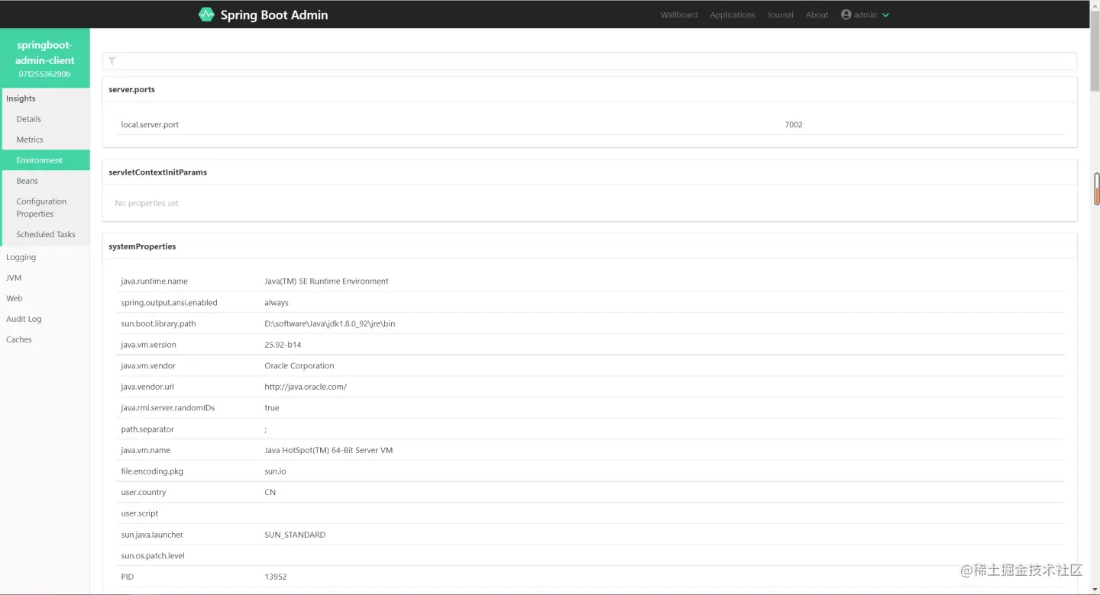Click the http://java.oracle.com/ value
Viewport: 1100px width, 595px height.
(306, 387)
